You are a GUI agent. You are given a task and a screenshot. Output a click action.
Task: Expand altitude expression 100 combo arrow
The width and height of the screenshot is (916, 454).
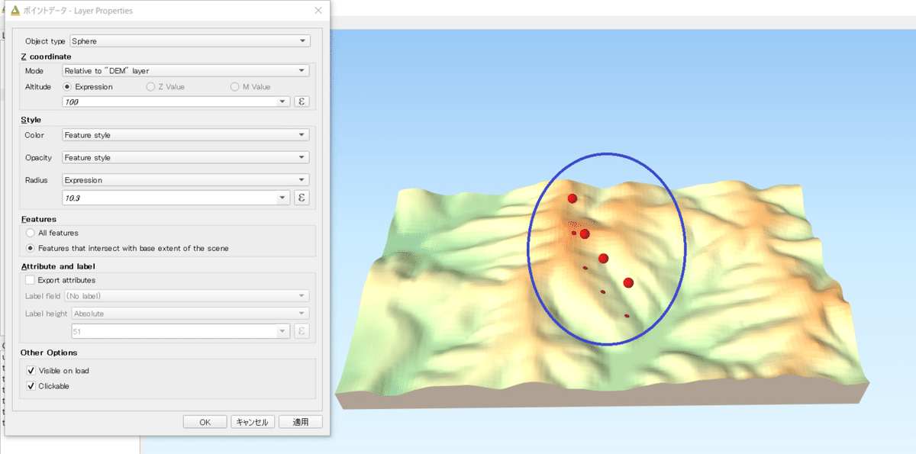283,101
